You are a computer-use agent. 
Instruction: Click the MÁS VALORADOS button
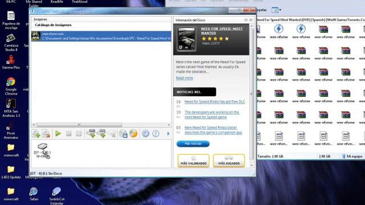[x=193, y=161]
